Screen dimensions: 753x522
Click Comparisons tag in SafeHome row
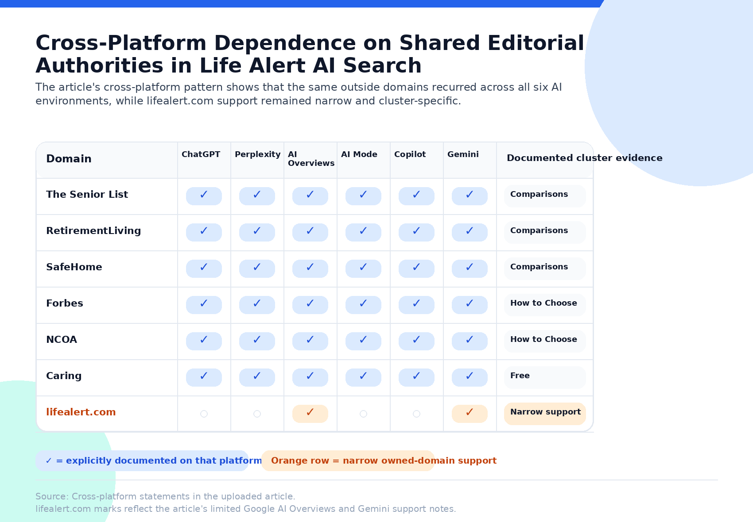tap(545, 269)
